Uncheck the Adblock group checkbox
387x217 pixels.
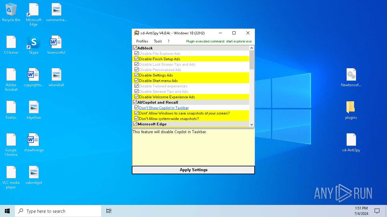tap(135, 48)
